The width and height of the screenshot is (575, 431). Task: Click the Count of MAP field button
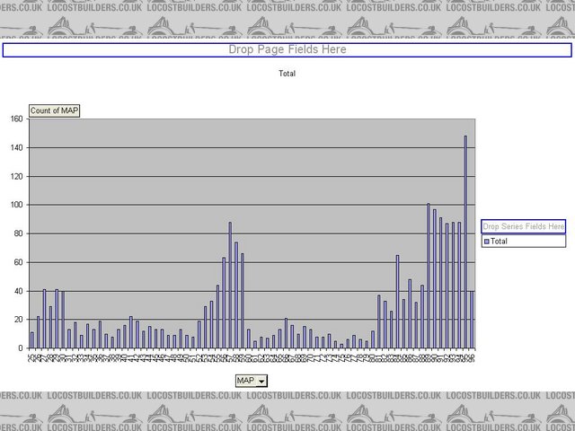tap(55, 111)
